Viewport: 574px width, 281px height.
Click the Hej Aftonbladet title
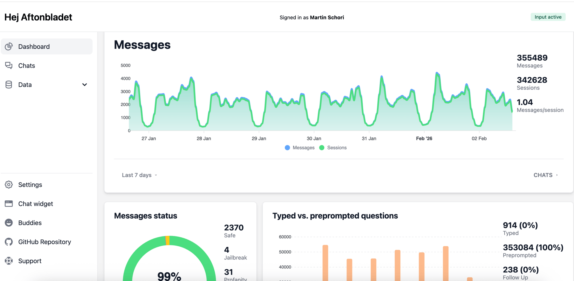pos(38,17)
